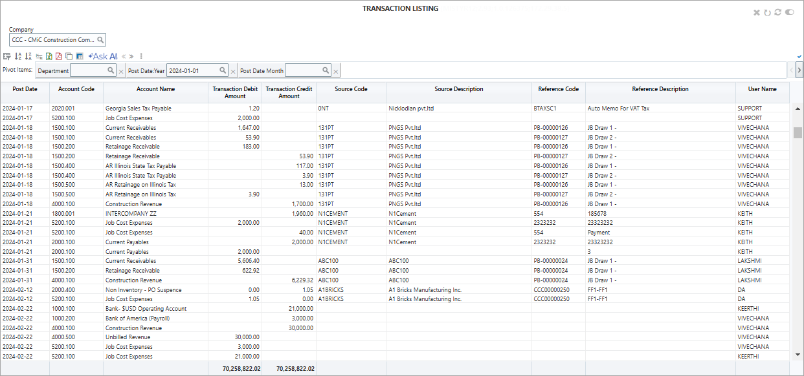The height and width of the screenshot is (376, 804).
Task: Flip the toggle switch at top right
Action: [x=789, y=12]
